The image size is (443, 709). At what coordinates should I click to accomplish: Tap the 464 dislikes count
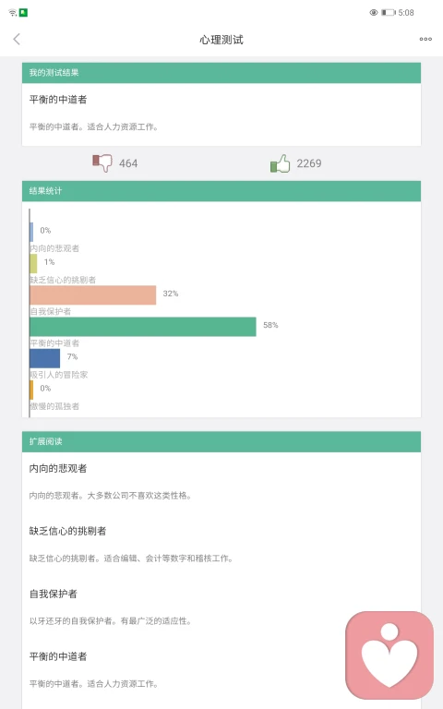[x=128, y=163]
